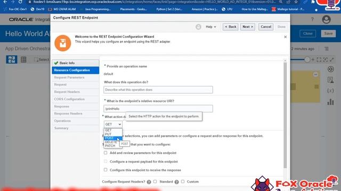Click the Back button in wizard
The image size is (341, 191).
(230, 27)
